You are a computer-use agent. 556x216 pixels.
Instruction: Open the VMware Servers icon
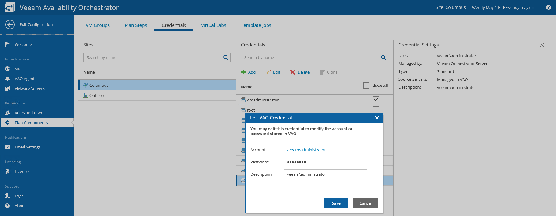click(7, 88)
